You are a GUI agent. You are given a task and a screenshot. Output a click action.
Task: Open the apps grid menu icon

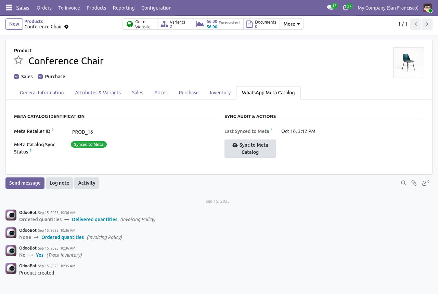tap(9, 8)
